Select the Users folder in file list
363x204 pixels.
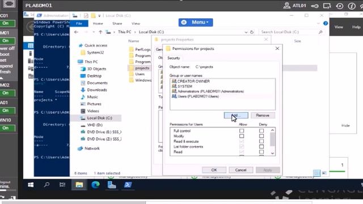[137, 74]
